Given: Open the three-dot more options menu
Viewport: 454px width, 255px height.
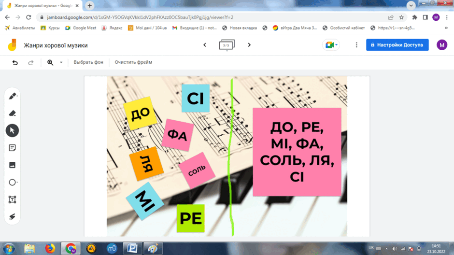Looking at the screenshot, I should pos(356,45).
